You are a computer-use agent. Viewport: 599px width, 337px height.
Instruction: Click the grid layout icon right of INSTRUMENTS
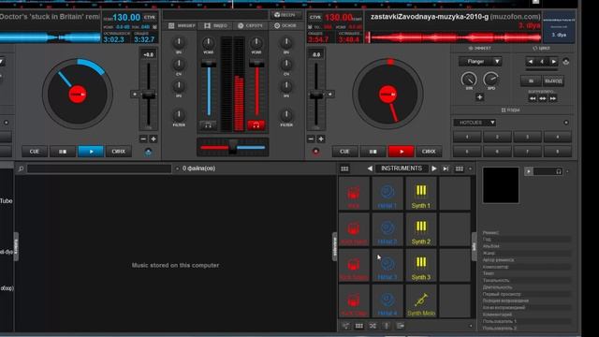pos(460,168)
